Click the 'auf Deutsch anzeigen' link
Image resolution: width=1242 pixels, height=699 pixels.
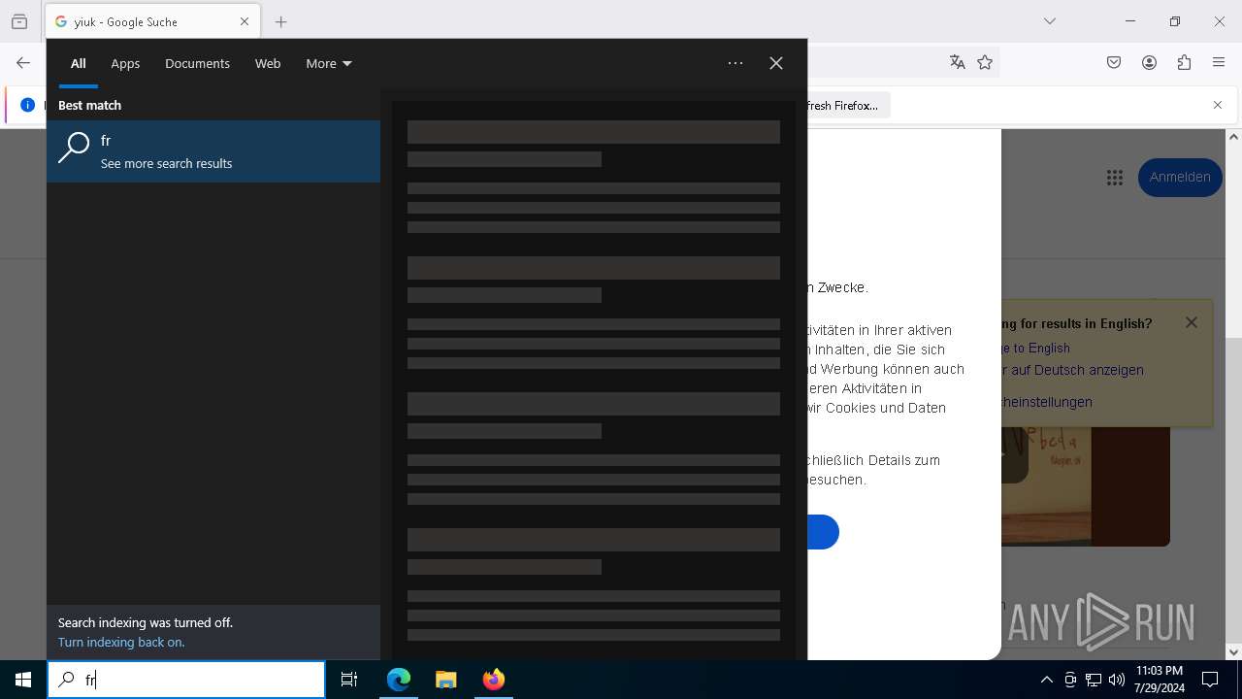(x=1077, y=370)
